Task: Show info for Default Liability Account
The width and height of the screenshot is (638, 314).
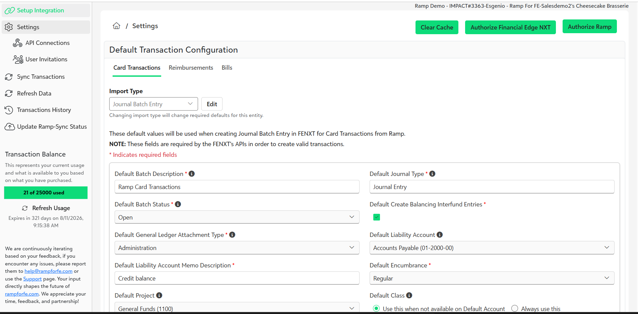Action: pyautogui.click(x=440, y=235)
